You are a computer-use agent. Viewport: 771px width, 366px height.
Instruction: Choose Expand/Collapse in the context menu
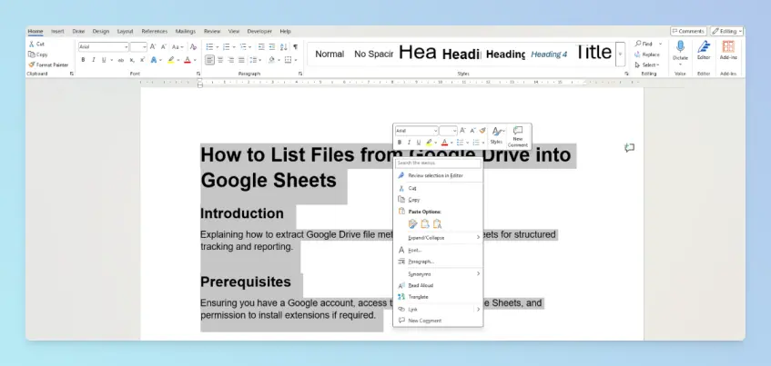438,237
